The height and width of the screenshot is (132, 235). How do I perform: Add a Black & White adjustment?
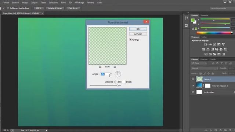point(212,49)
